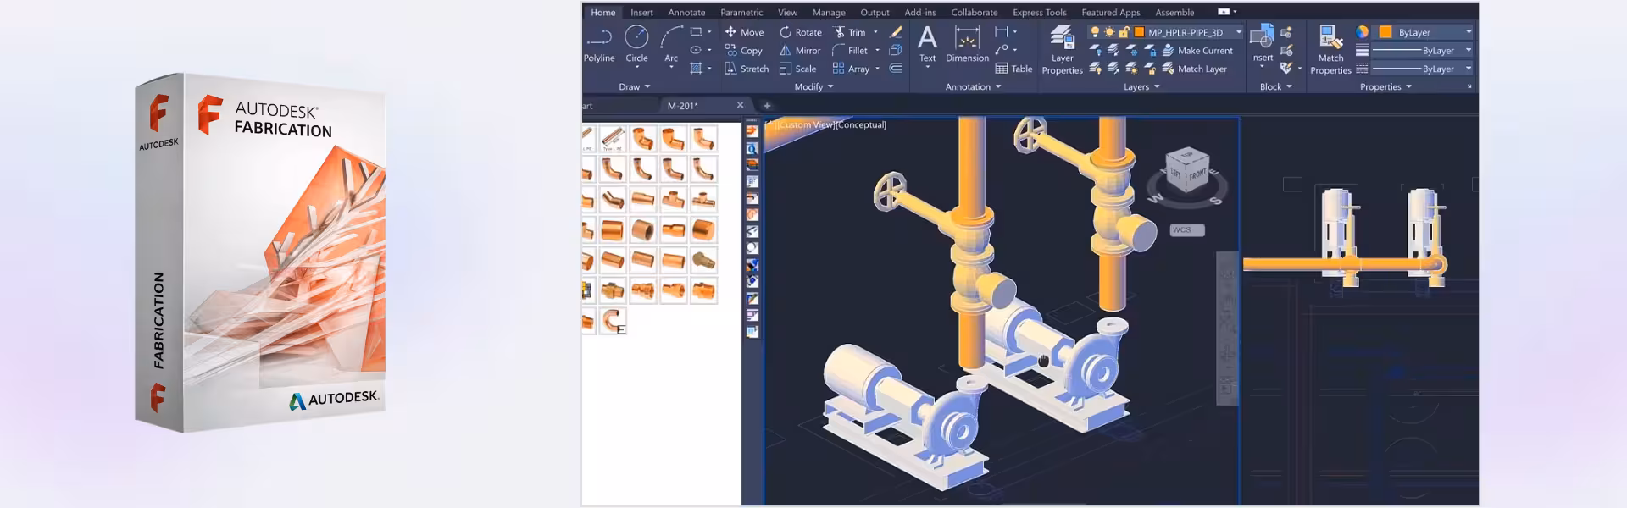Click the Fillet tool
The image size is (1627, 508).
pos(850,51)
